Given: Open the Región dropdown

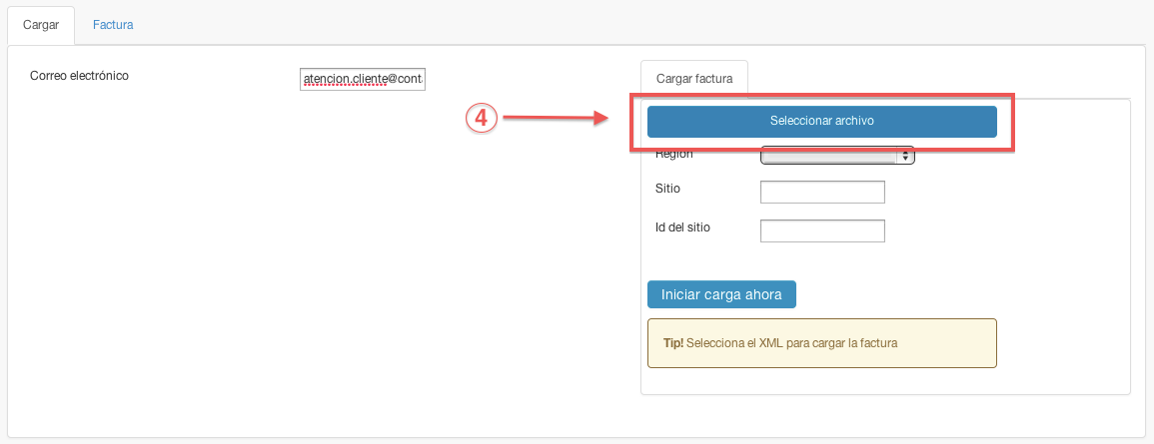Looking at the screenshot, I should click(x=837, y=157).
